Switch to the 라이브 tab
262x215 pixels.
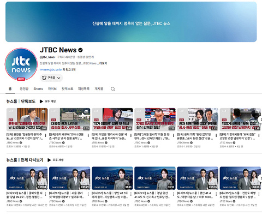coord(52,89)
